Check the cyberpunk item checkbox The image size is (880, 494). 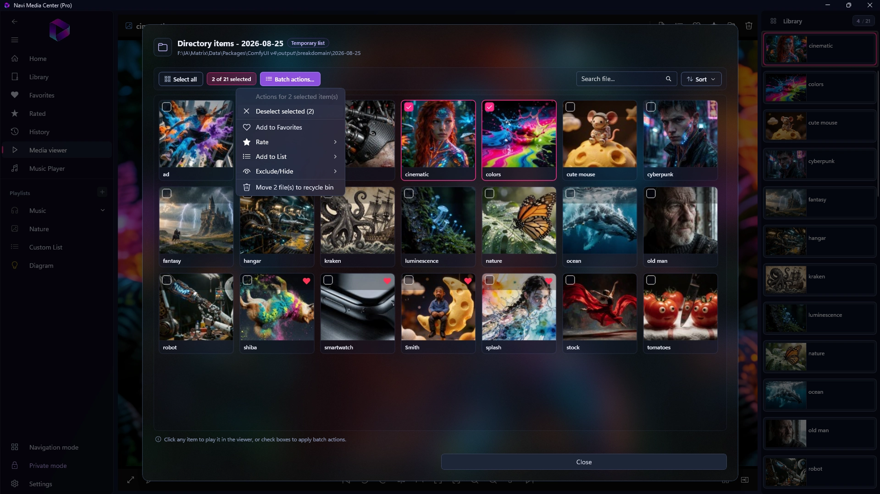pos(651,107)
